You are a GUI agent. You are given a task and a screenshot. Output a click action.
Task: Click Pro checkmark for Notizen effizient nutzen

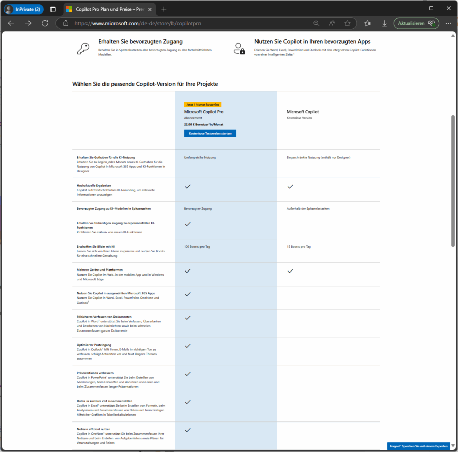(x=188, y=430)
